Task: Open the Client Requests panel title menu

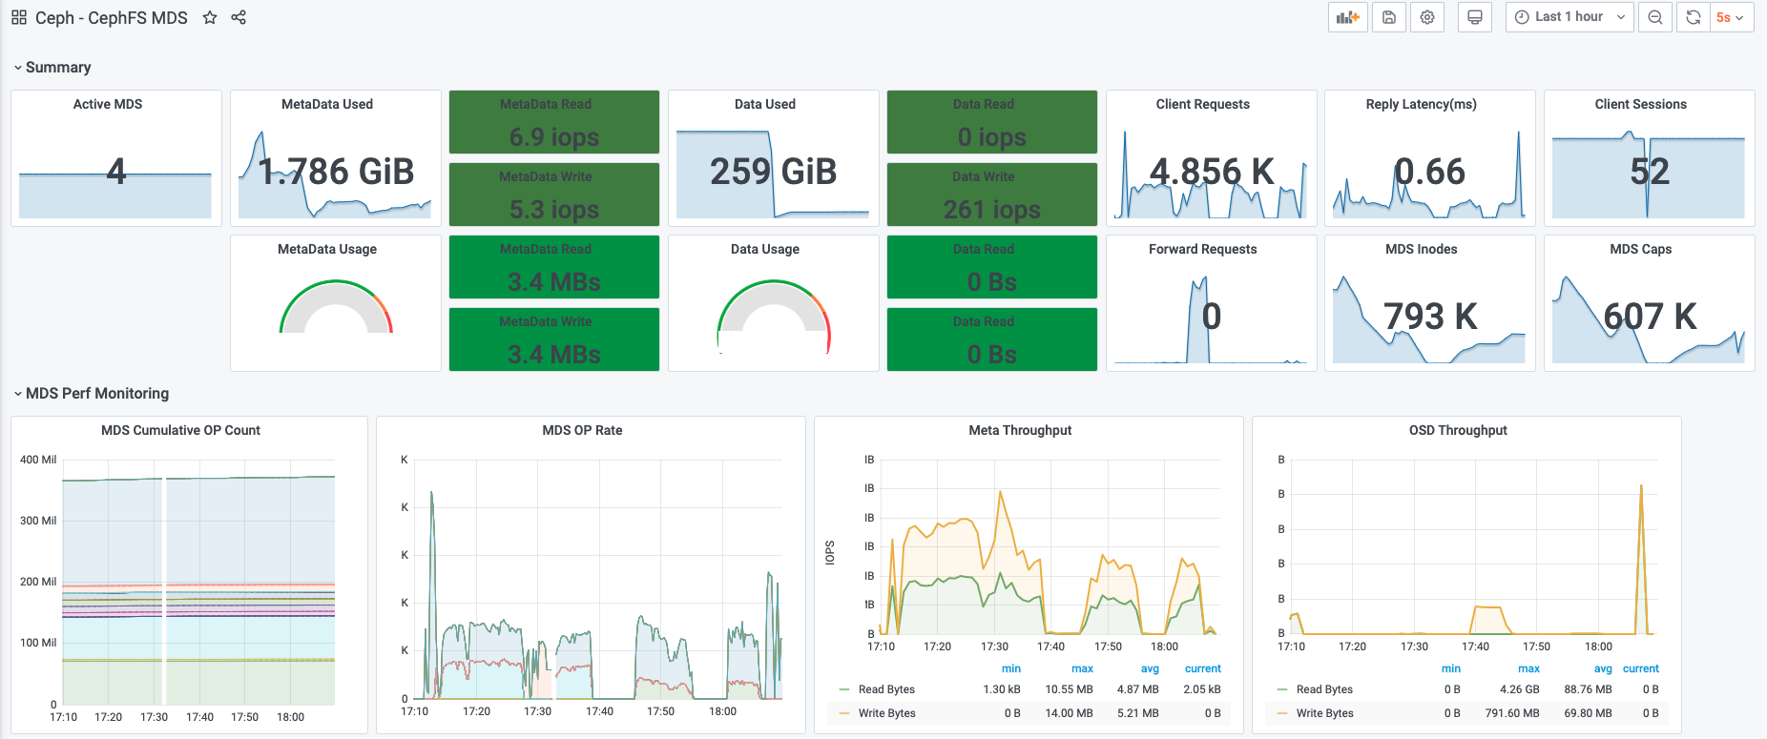Action: point(1203,104)
